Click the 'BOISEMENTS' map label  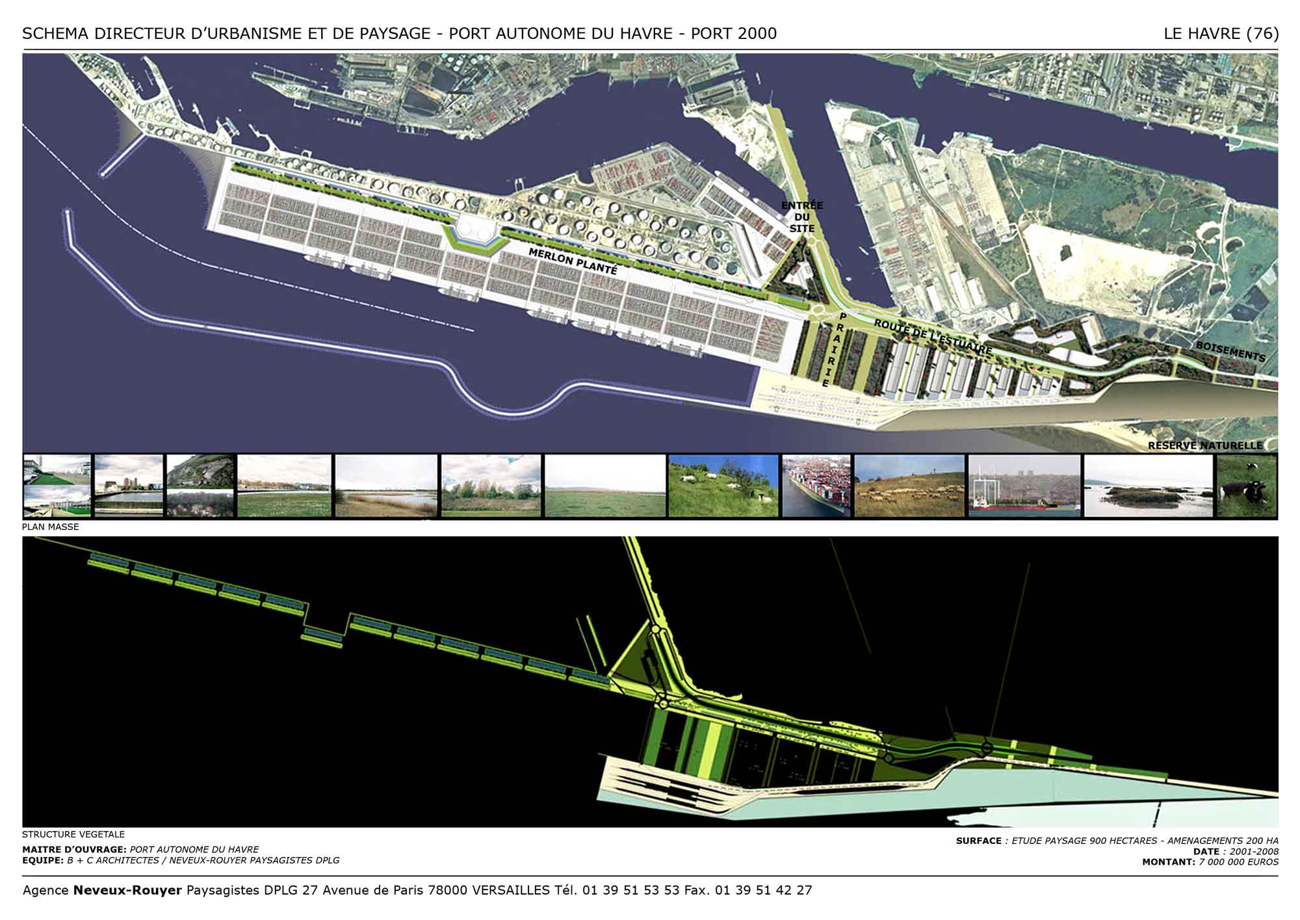click(1230, 352)
